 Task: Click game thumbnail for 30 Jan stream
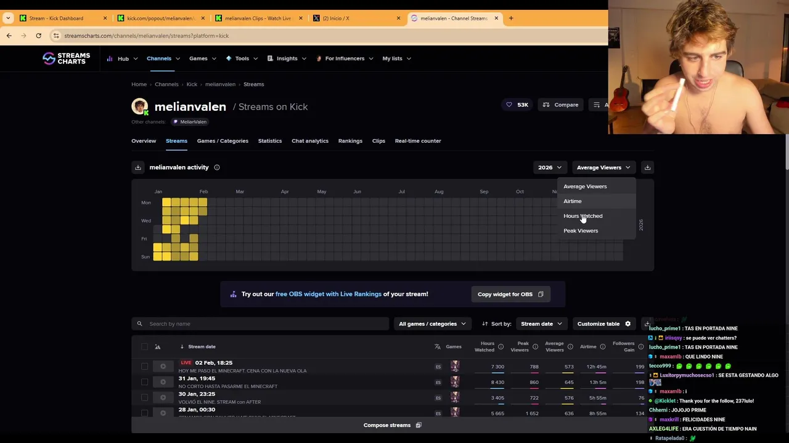(x=454, y=398)
